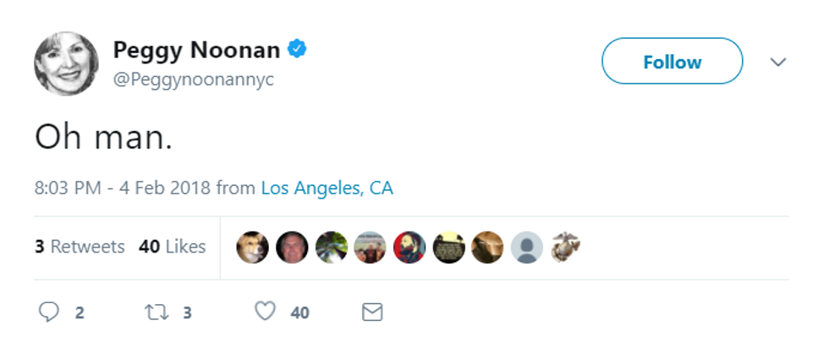Select the tweet text "Oh man."
Screen dimensions: 829x337
point(103,137)
